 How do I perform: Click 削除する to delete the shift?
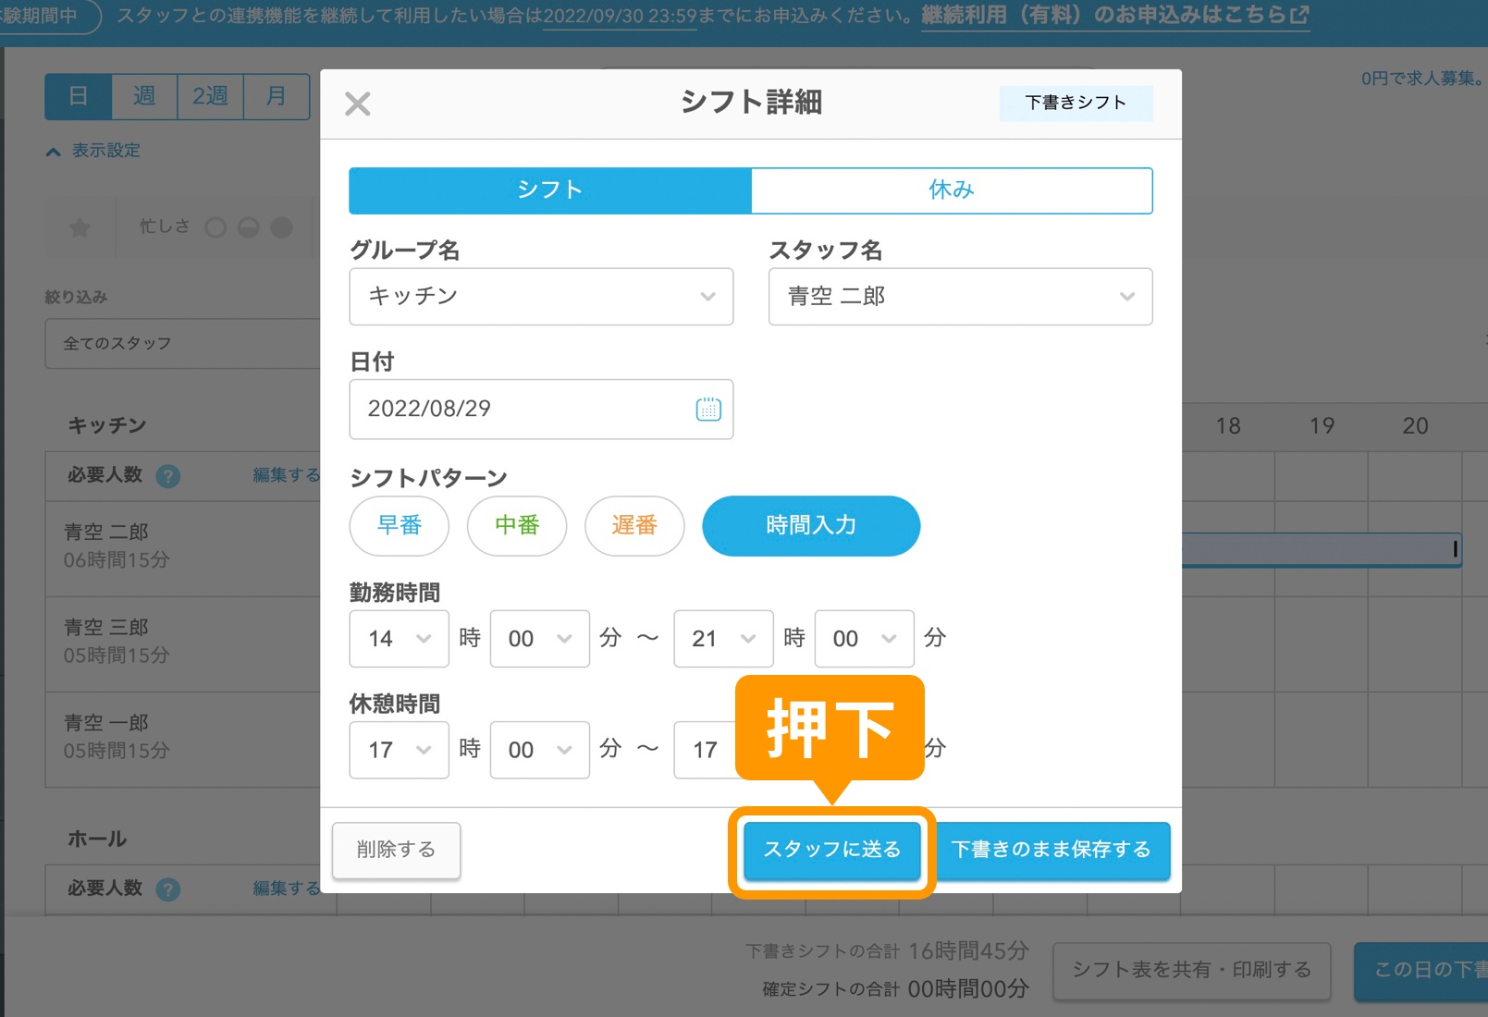[x=396, y=850]
